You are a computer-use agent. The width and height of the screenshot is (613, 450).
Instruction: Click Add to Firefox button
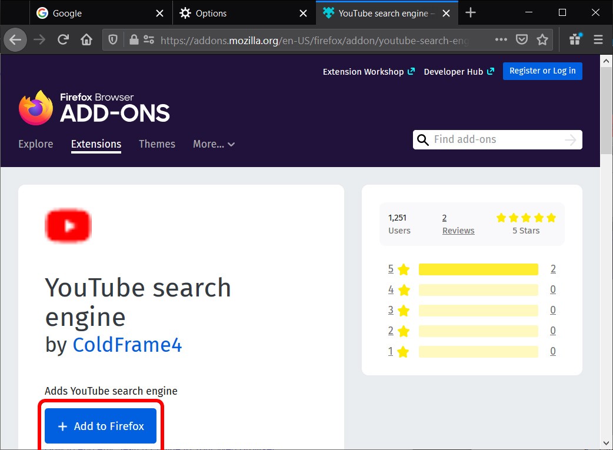101,426
